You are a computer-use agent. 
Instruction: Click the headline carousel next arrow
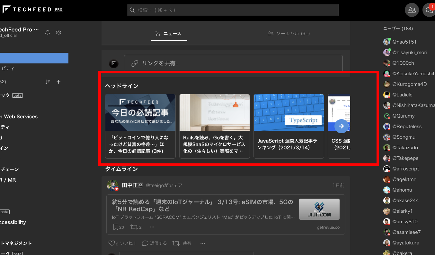coord(341,126)
